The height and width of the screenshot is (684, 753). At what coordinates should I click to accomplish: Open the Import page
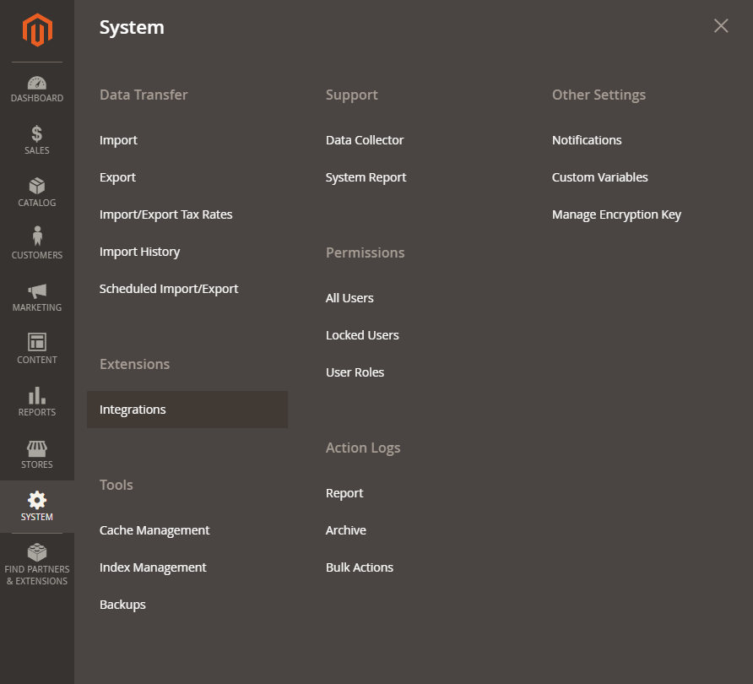pos(118,139)
